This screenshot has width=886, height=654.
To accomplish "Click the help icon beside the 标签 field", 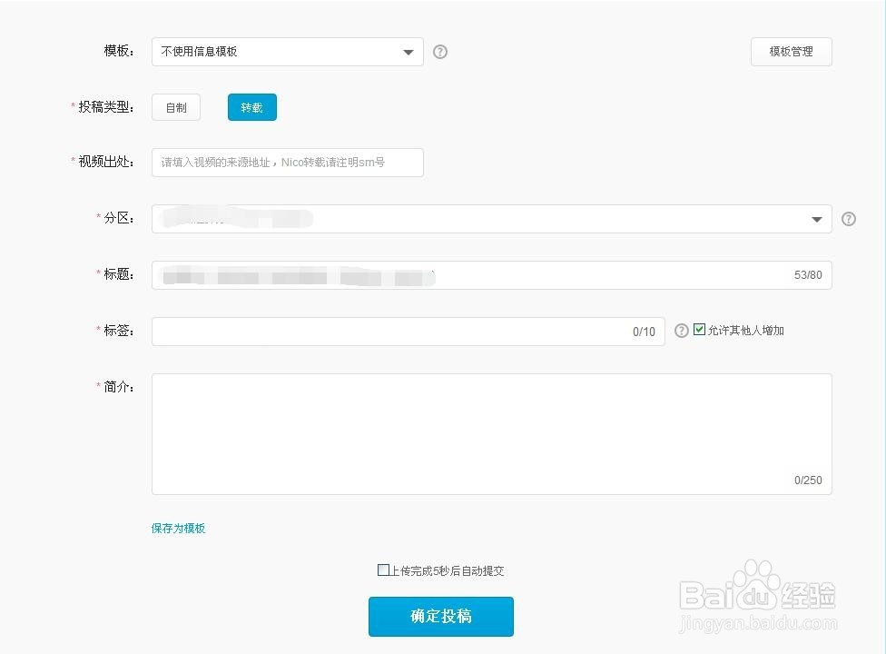I will pos(682,331).
